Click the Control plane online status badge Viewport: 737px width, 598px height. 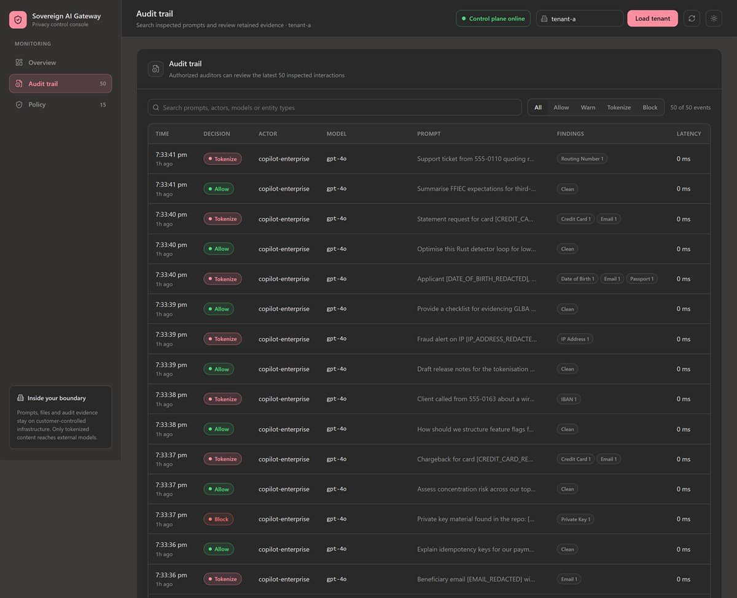493,18
